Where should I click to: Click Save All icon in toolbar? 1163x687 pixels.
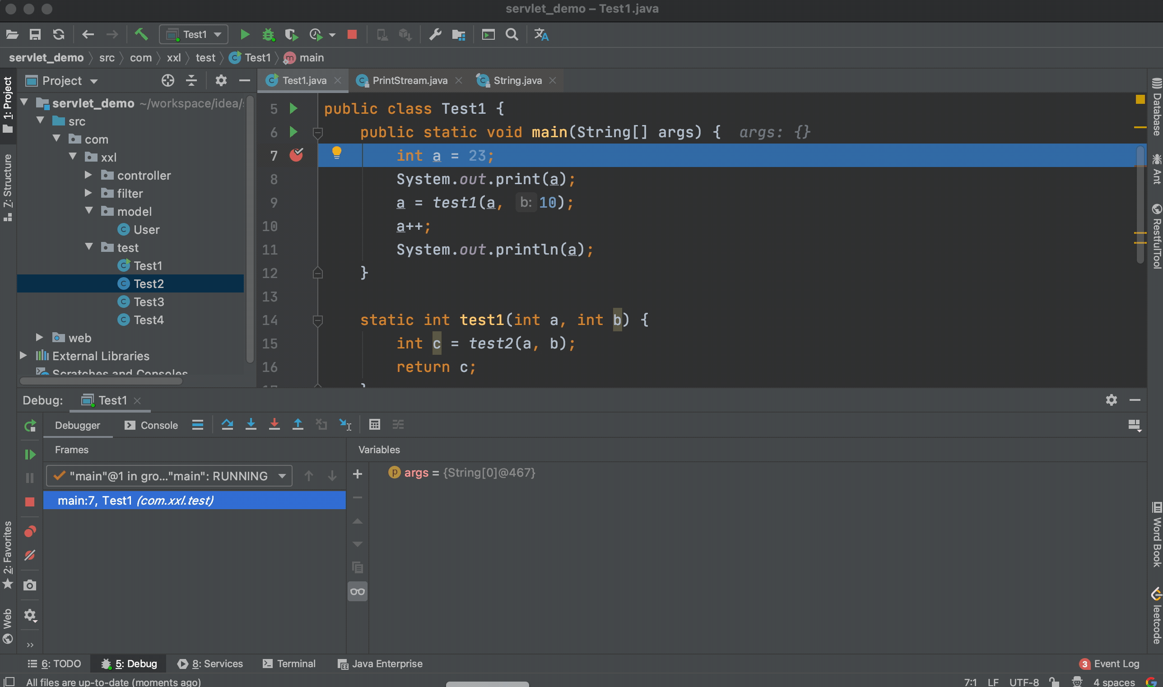[35, 34]
